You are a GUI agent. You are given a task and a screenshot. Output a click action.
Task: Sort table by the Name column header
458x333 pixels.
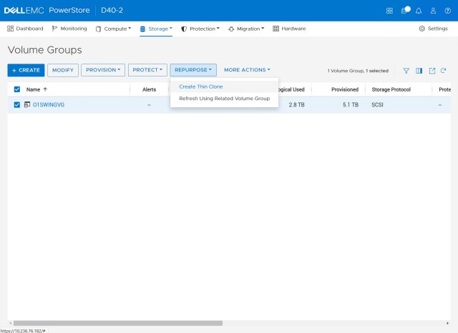click(33, 89)
